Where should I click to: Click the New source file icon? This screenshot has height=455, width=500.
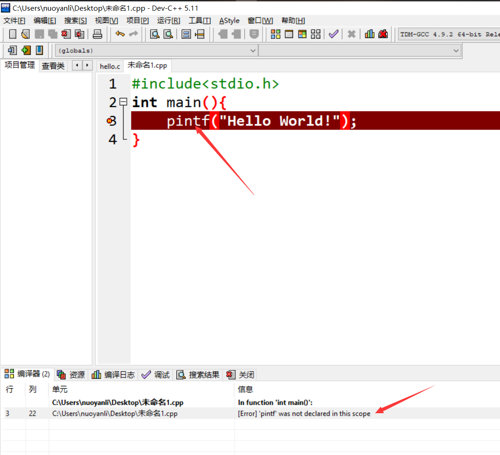[x=13, y=34]
